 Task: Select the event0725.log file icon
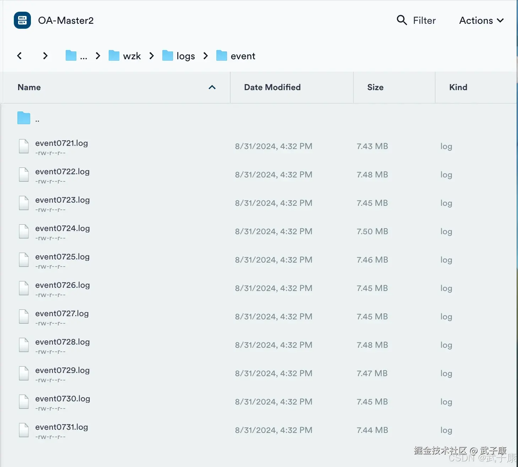(24, 260)
